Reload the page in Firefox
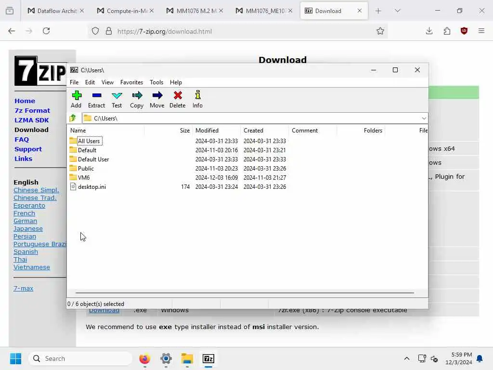Screen dimensions: 493x370 (x=46, y=31)
